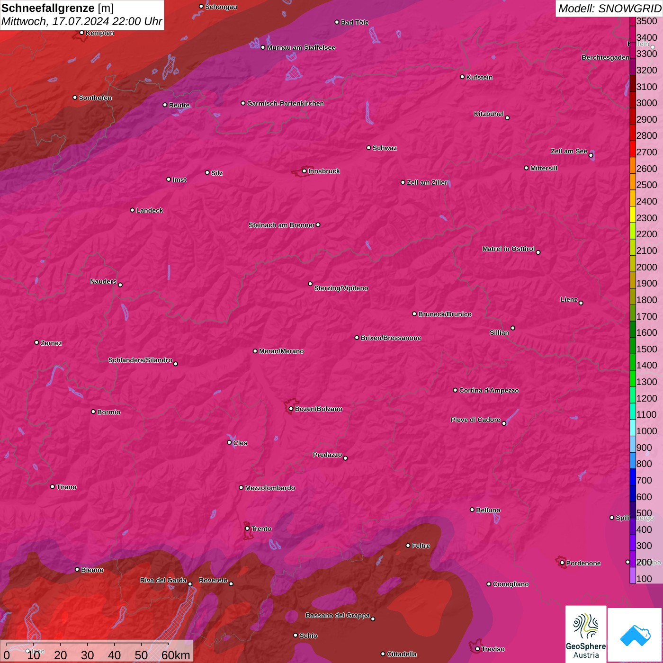Click the Bormio location dot

coord(93,412)
